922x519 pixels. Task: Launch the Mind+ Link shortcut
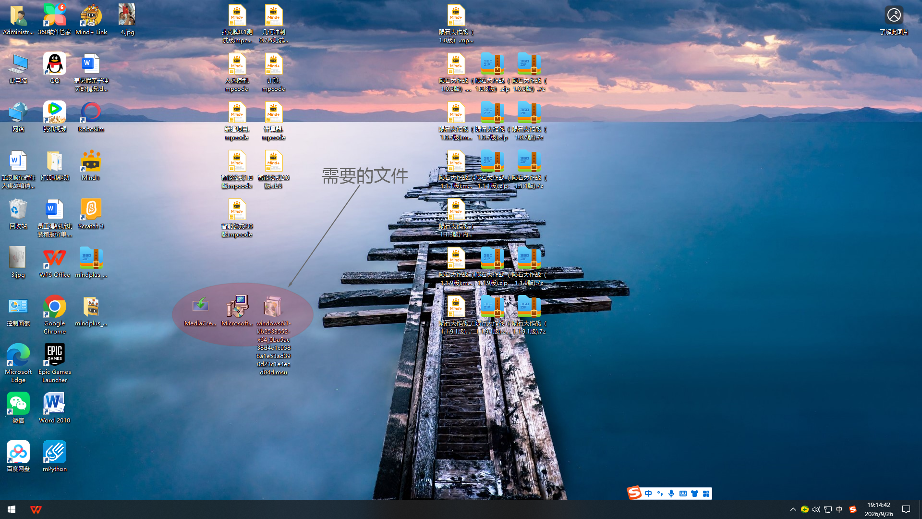click(x=91, y=20)
